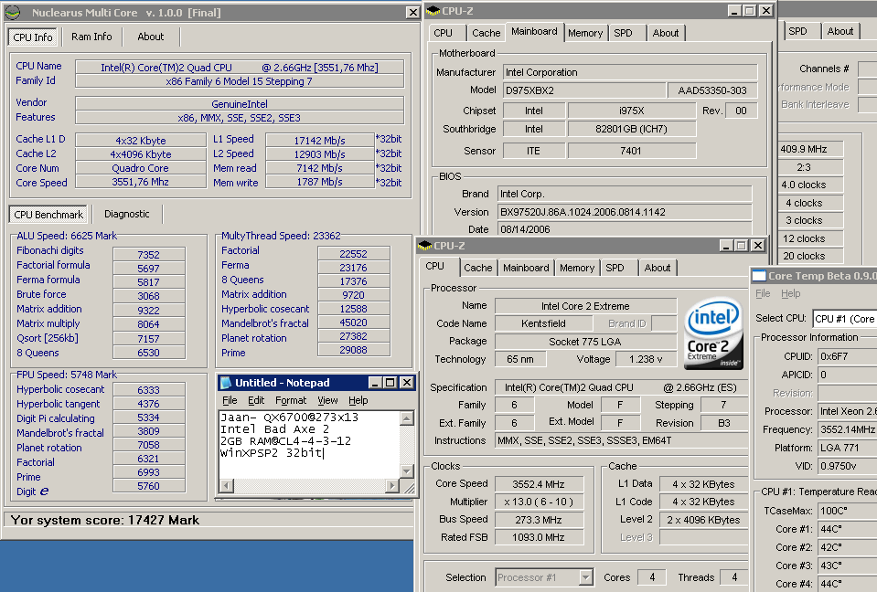
Task: Click the Notepad horizontal scrollbar left arrow
Action: click(x=226, y=486)
